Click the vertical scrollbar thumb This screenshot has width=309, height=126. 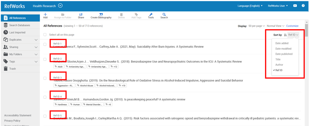[306, 30]
